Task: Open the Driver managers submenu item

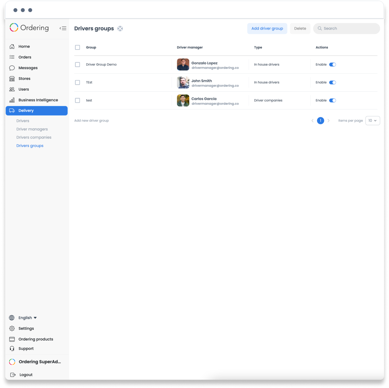Action: pos(32,129)
